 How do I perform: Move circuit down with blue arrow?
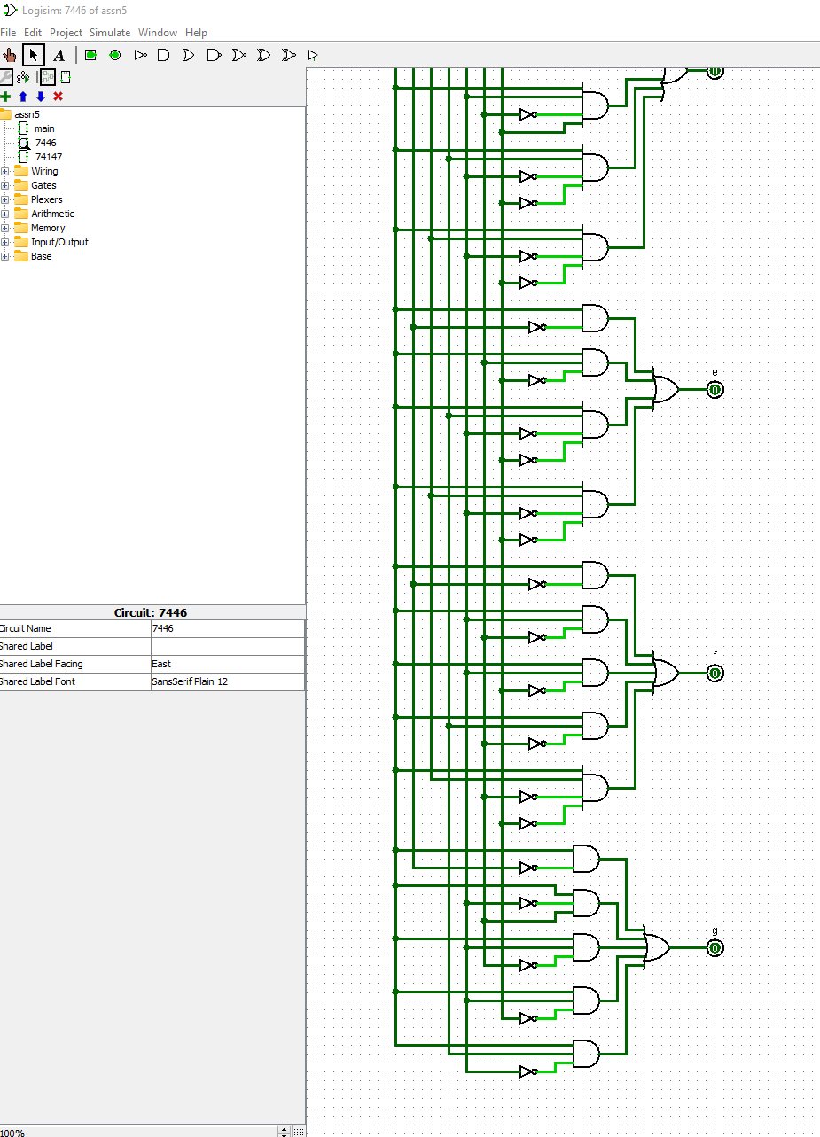click(x=40, y=96)
